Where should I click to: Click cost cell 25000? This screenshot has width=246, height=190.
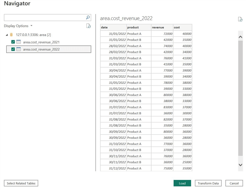pyautogui.click(x=183, y=162)
